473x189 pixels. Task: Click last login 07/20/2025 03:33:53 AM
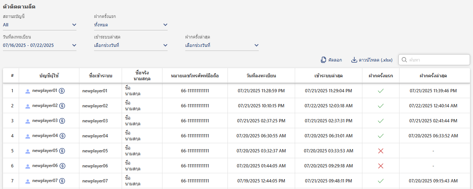329,151
